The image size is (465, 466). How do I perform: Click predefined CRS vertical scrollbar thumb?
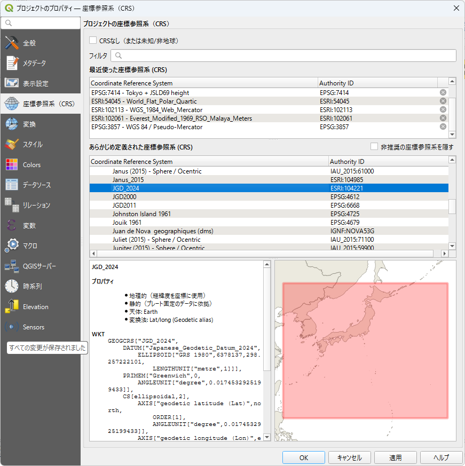point(452,207)
